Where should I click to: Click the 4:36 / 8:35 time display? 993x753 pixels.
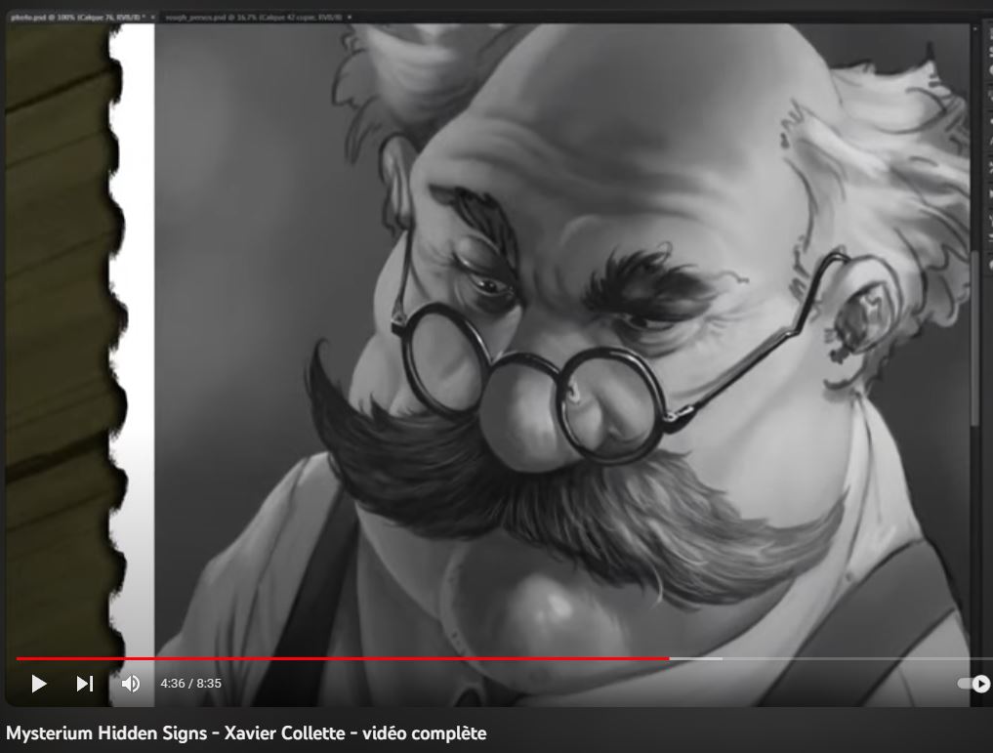click(x=190, y=684)
